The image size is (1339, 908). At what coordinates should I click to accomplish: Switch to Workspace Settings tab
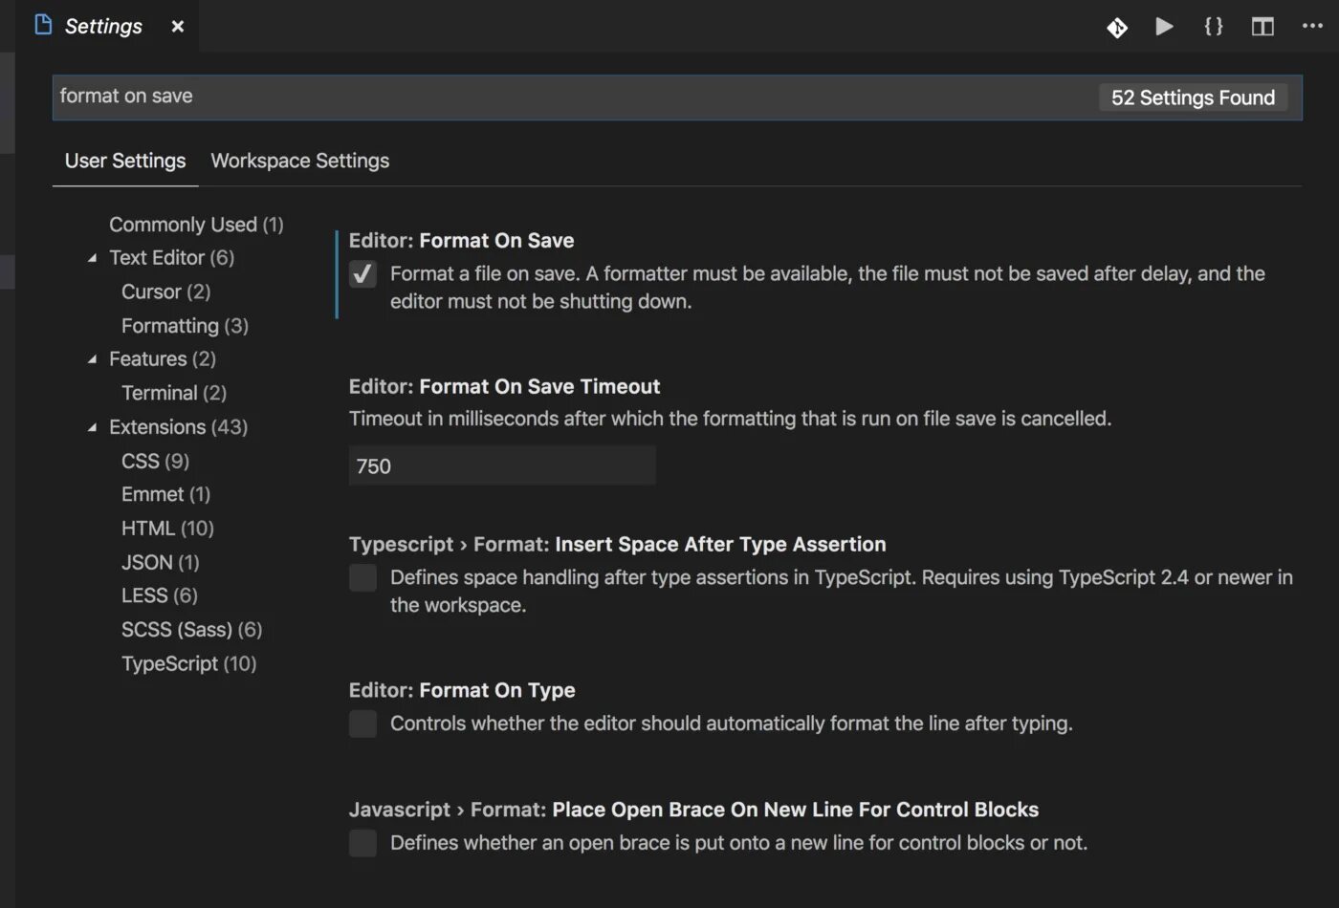point(299,161)
